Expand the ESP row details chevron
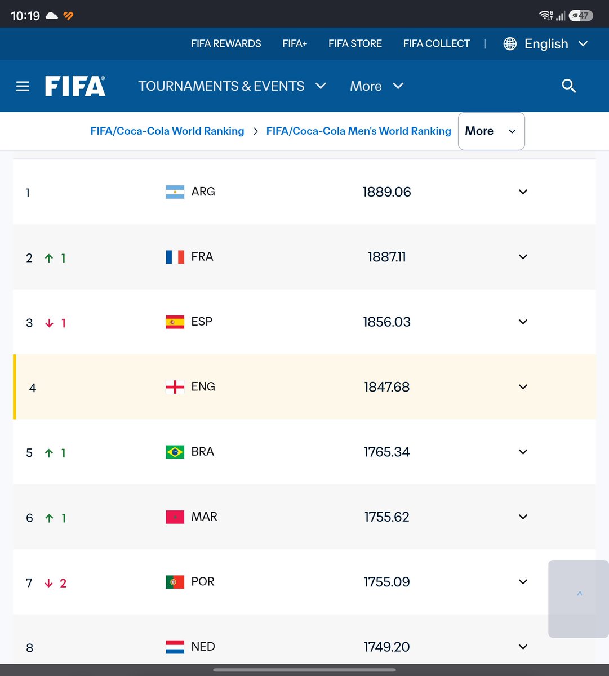The width and height of the screenshot is (609, 676). pos(523,322)
